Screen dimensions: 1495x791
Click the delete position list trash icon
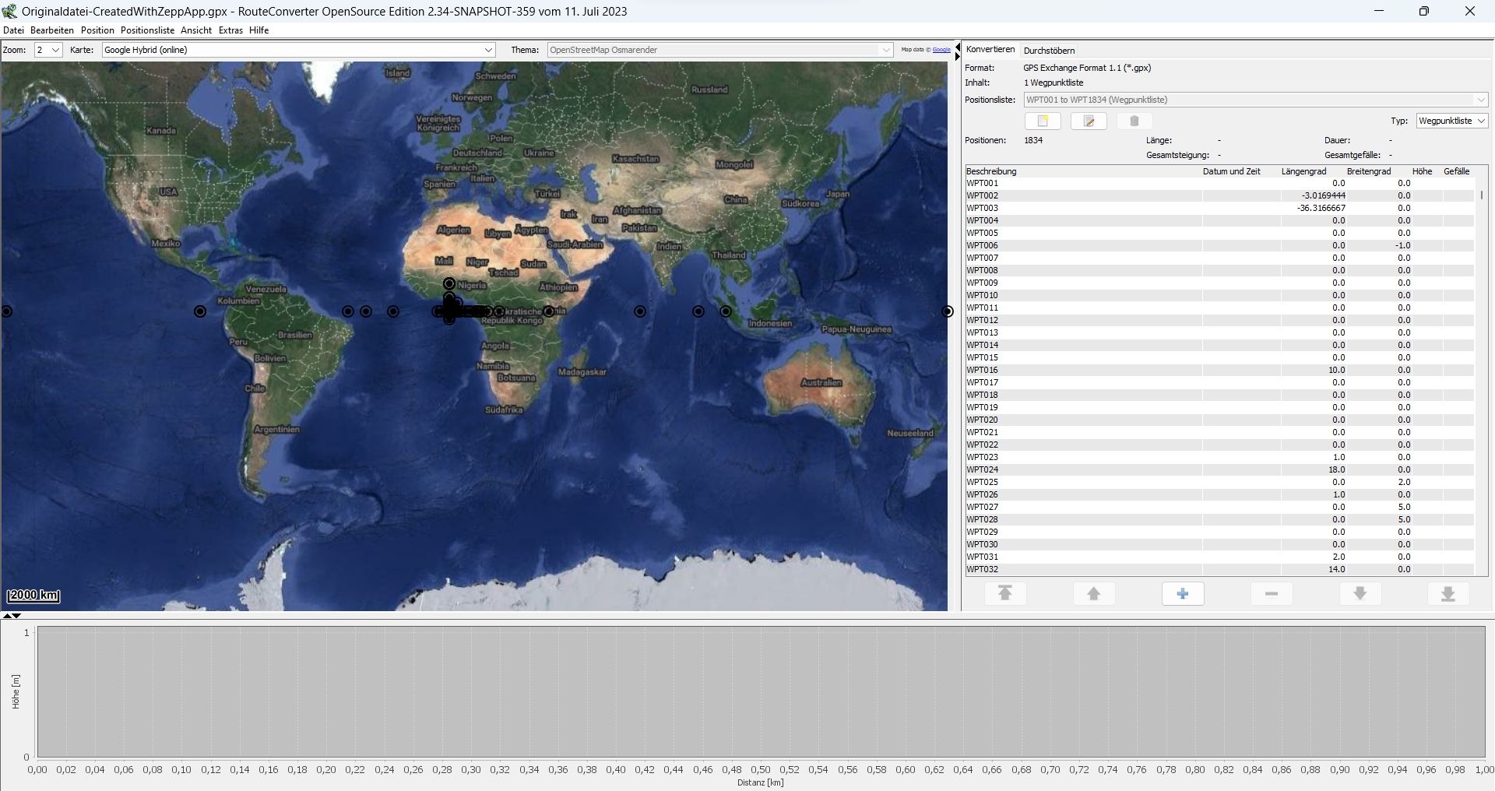coord(1134,121)
